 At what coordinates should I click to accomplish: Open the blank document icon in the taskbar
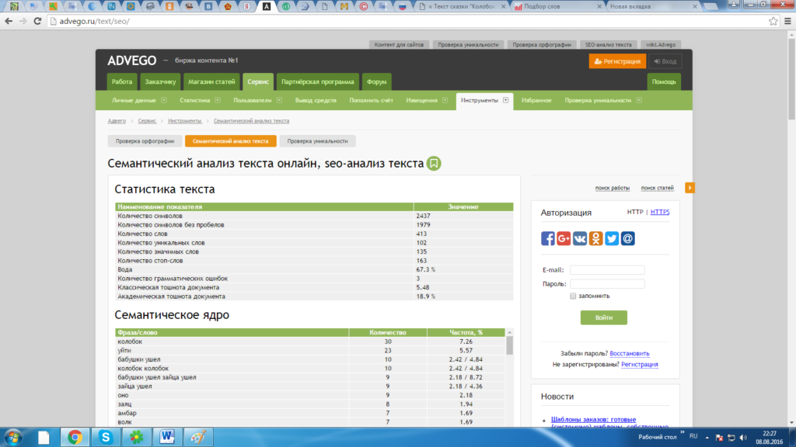(44, 437)
